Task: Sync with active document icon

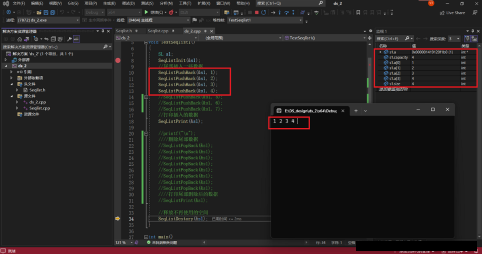Action: 46,39
